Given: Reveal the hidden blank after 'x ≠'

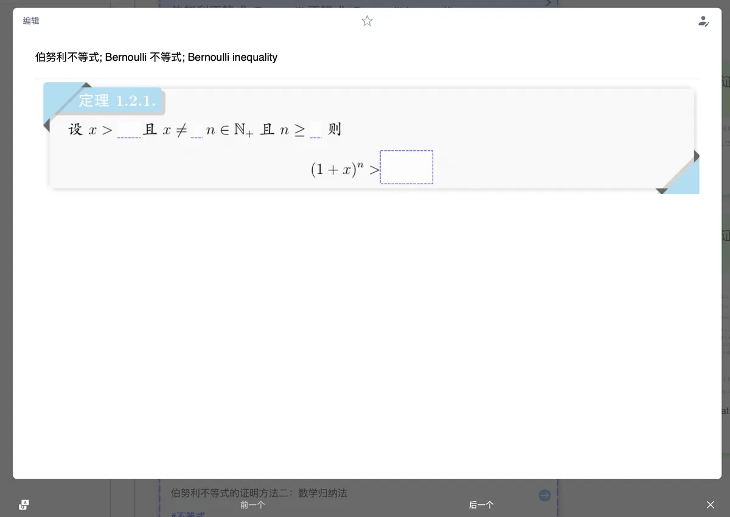Looking at the screenshot, I should (196, 130).
